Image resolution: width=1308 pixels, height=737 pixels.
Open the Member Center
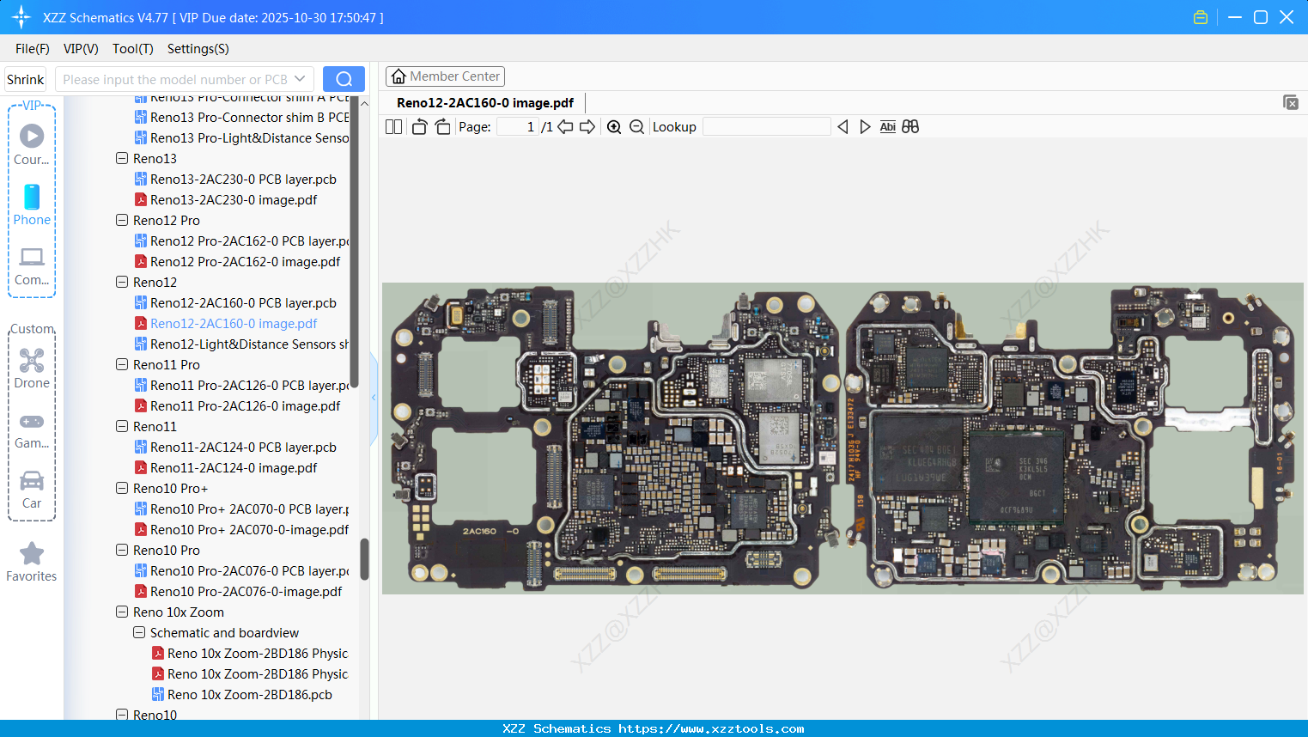click(445, 76)
